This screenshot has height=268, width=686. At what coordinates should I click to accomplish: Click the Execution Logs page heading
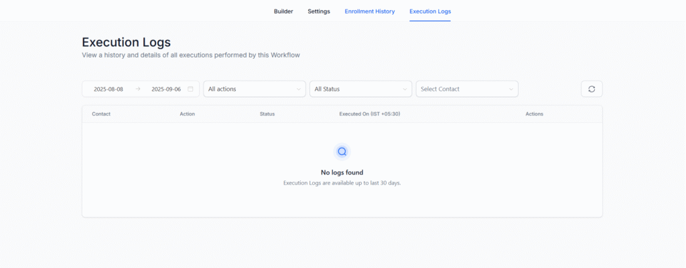click(126, 42)
